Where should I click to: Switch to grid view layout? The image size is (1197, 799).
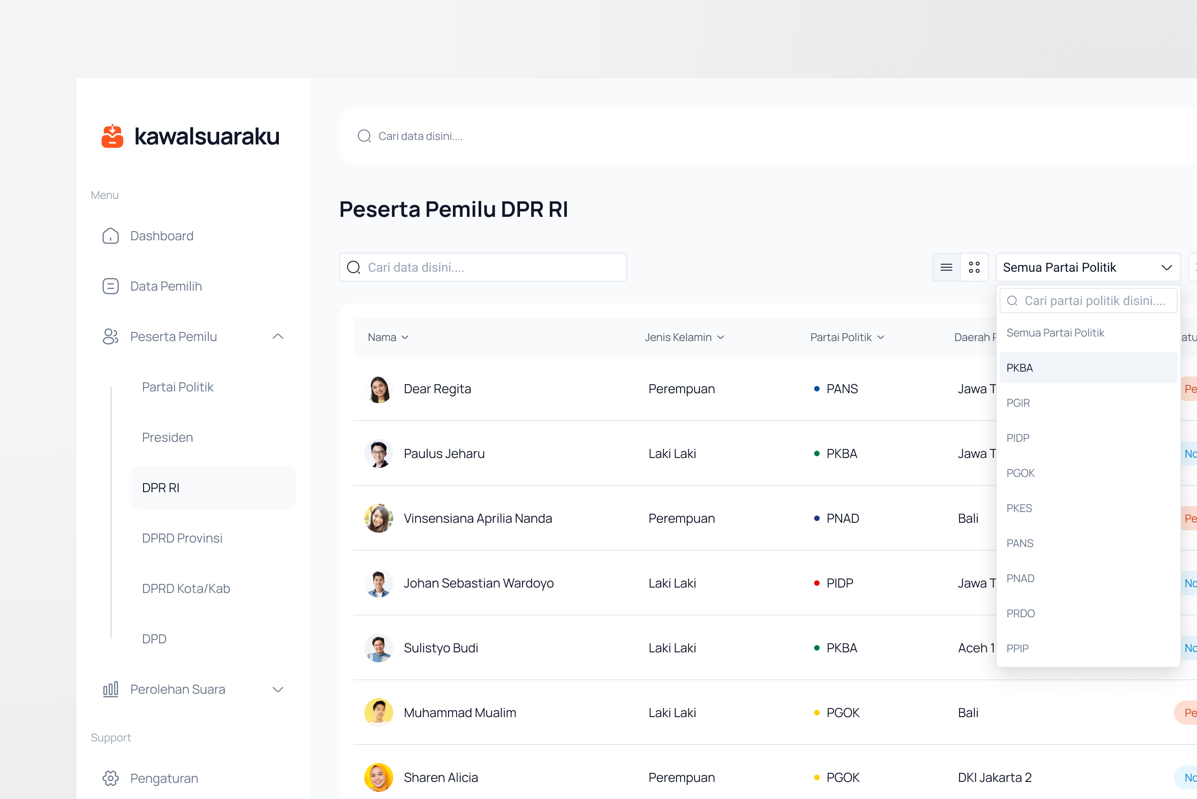tap(974, 266)
